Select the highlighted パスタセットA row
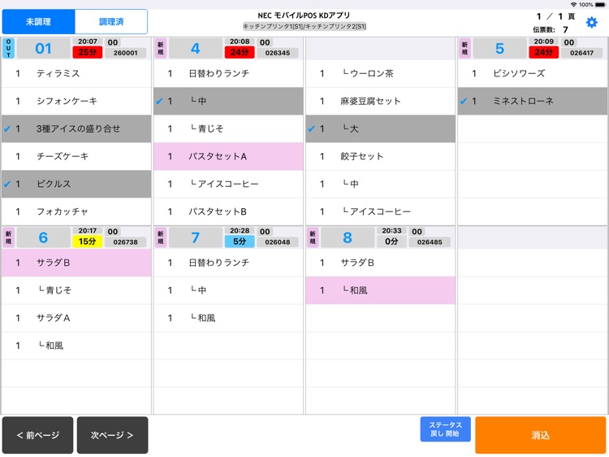The image size is (609, 457). [x=228, y=156]
